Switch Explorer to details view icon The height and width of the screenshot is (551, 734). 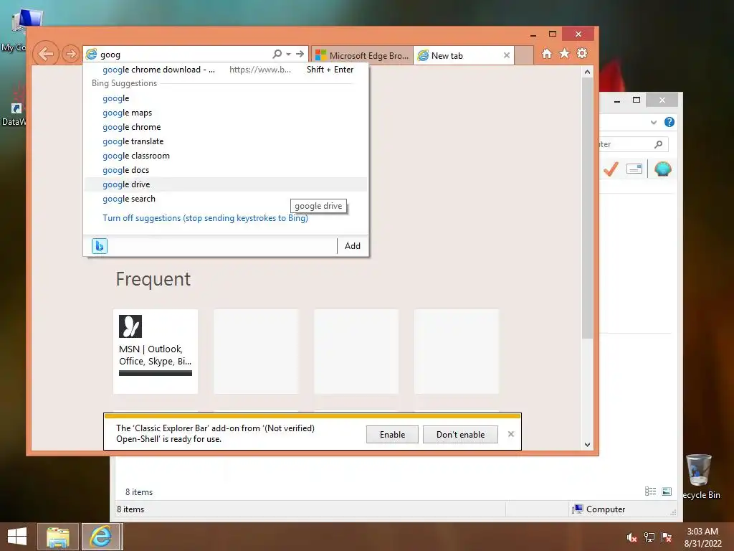[650, 491]
